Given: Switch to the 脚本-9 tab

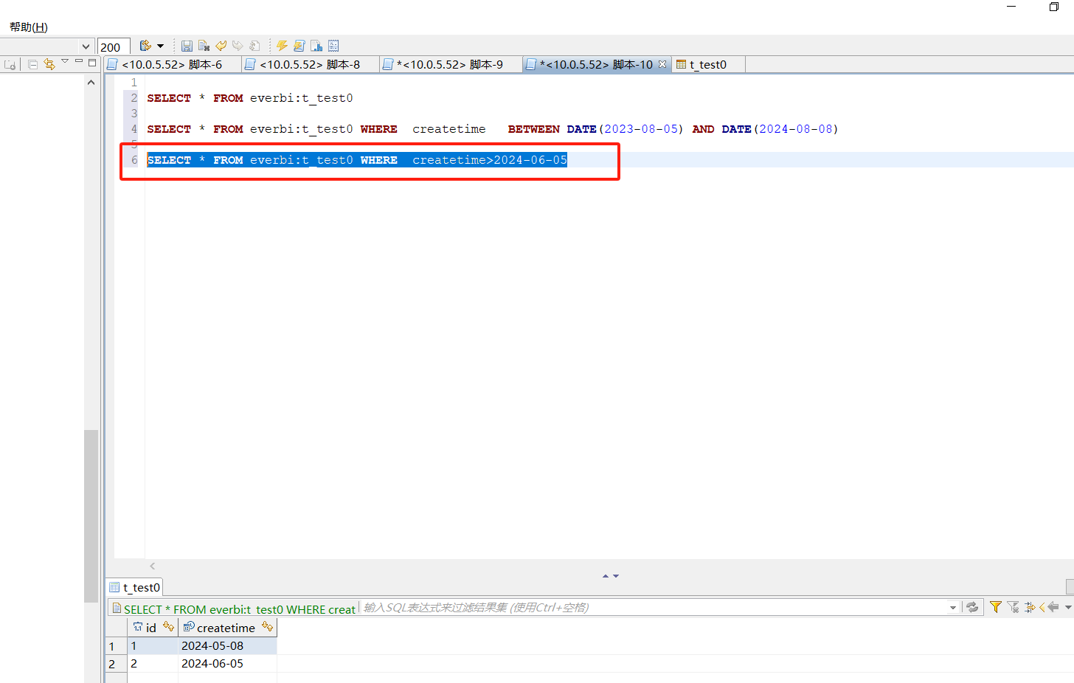Looking at the screenshot, I should click(x=450, y=64).
